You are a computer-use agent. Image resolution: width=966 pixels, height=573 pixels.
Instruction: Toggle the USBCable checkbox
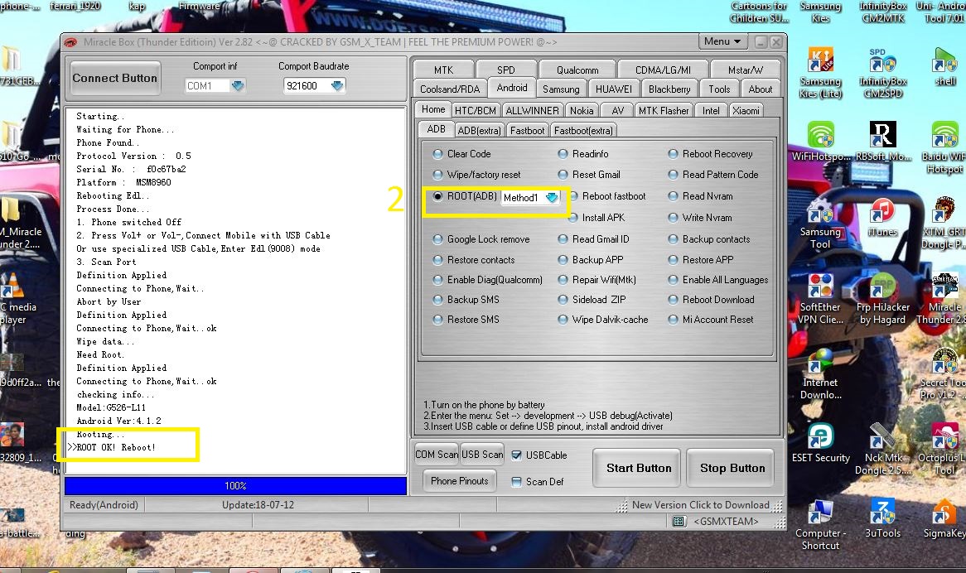[516, 455]
